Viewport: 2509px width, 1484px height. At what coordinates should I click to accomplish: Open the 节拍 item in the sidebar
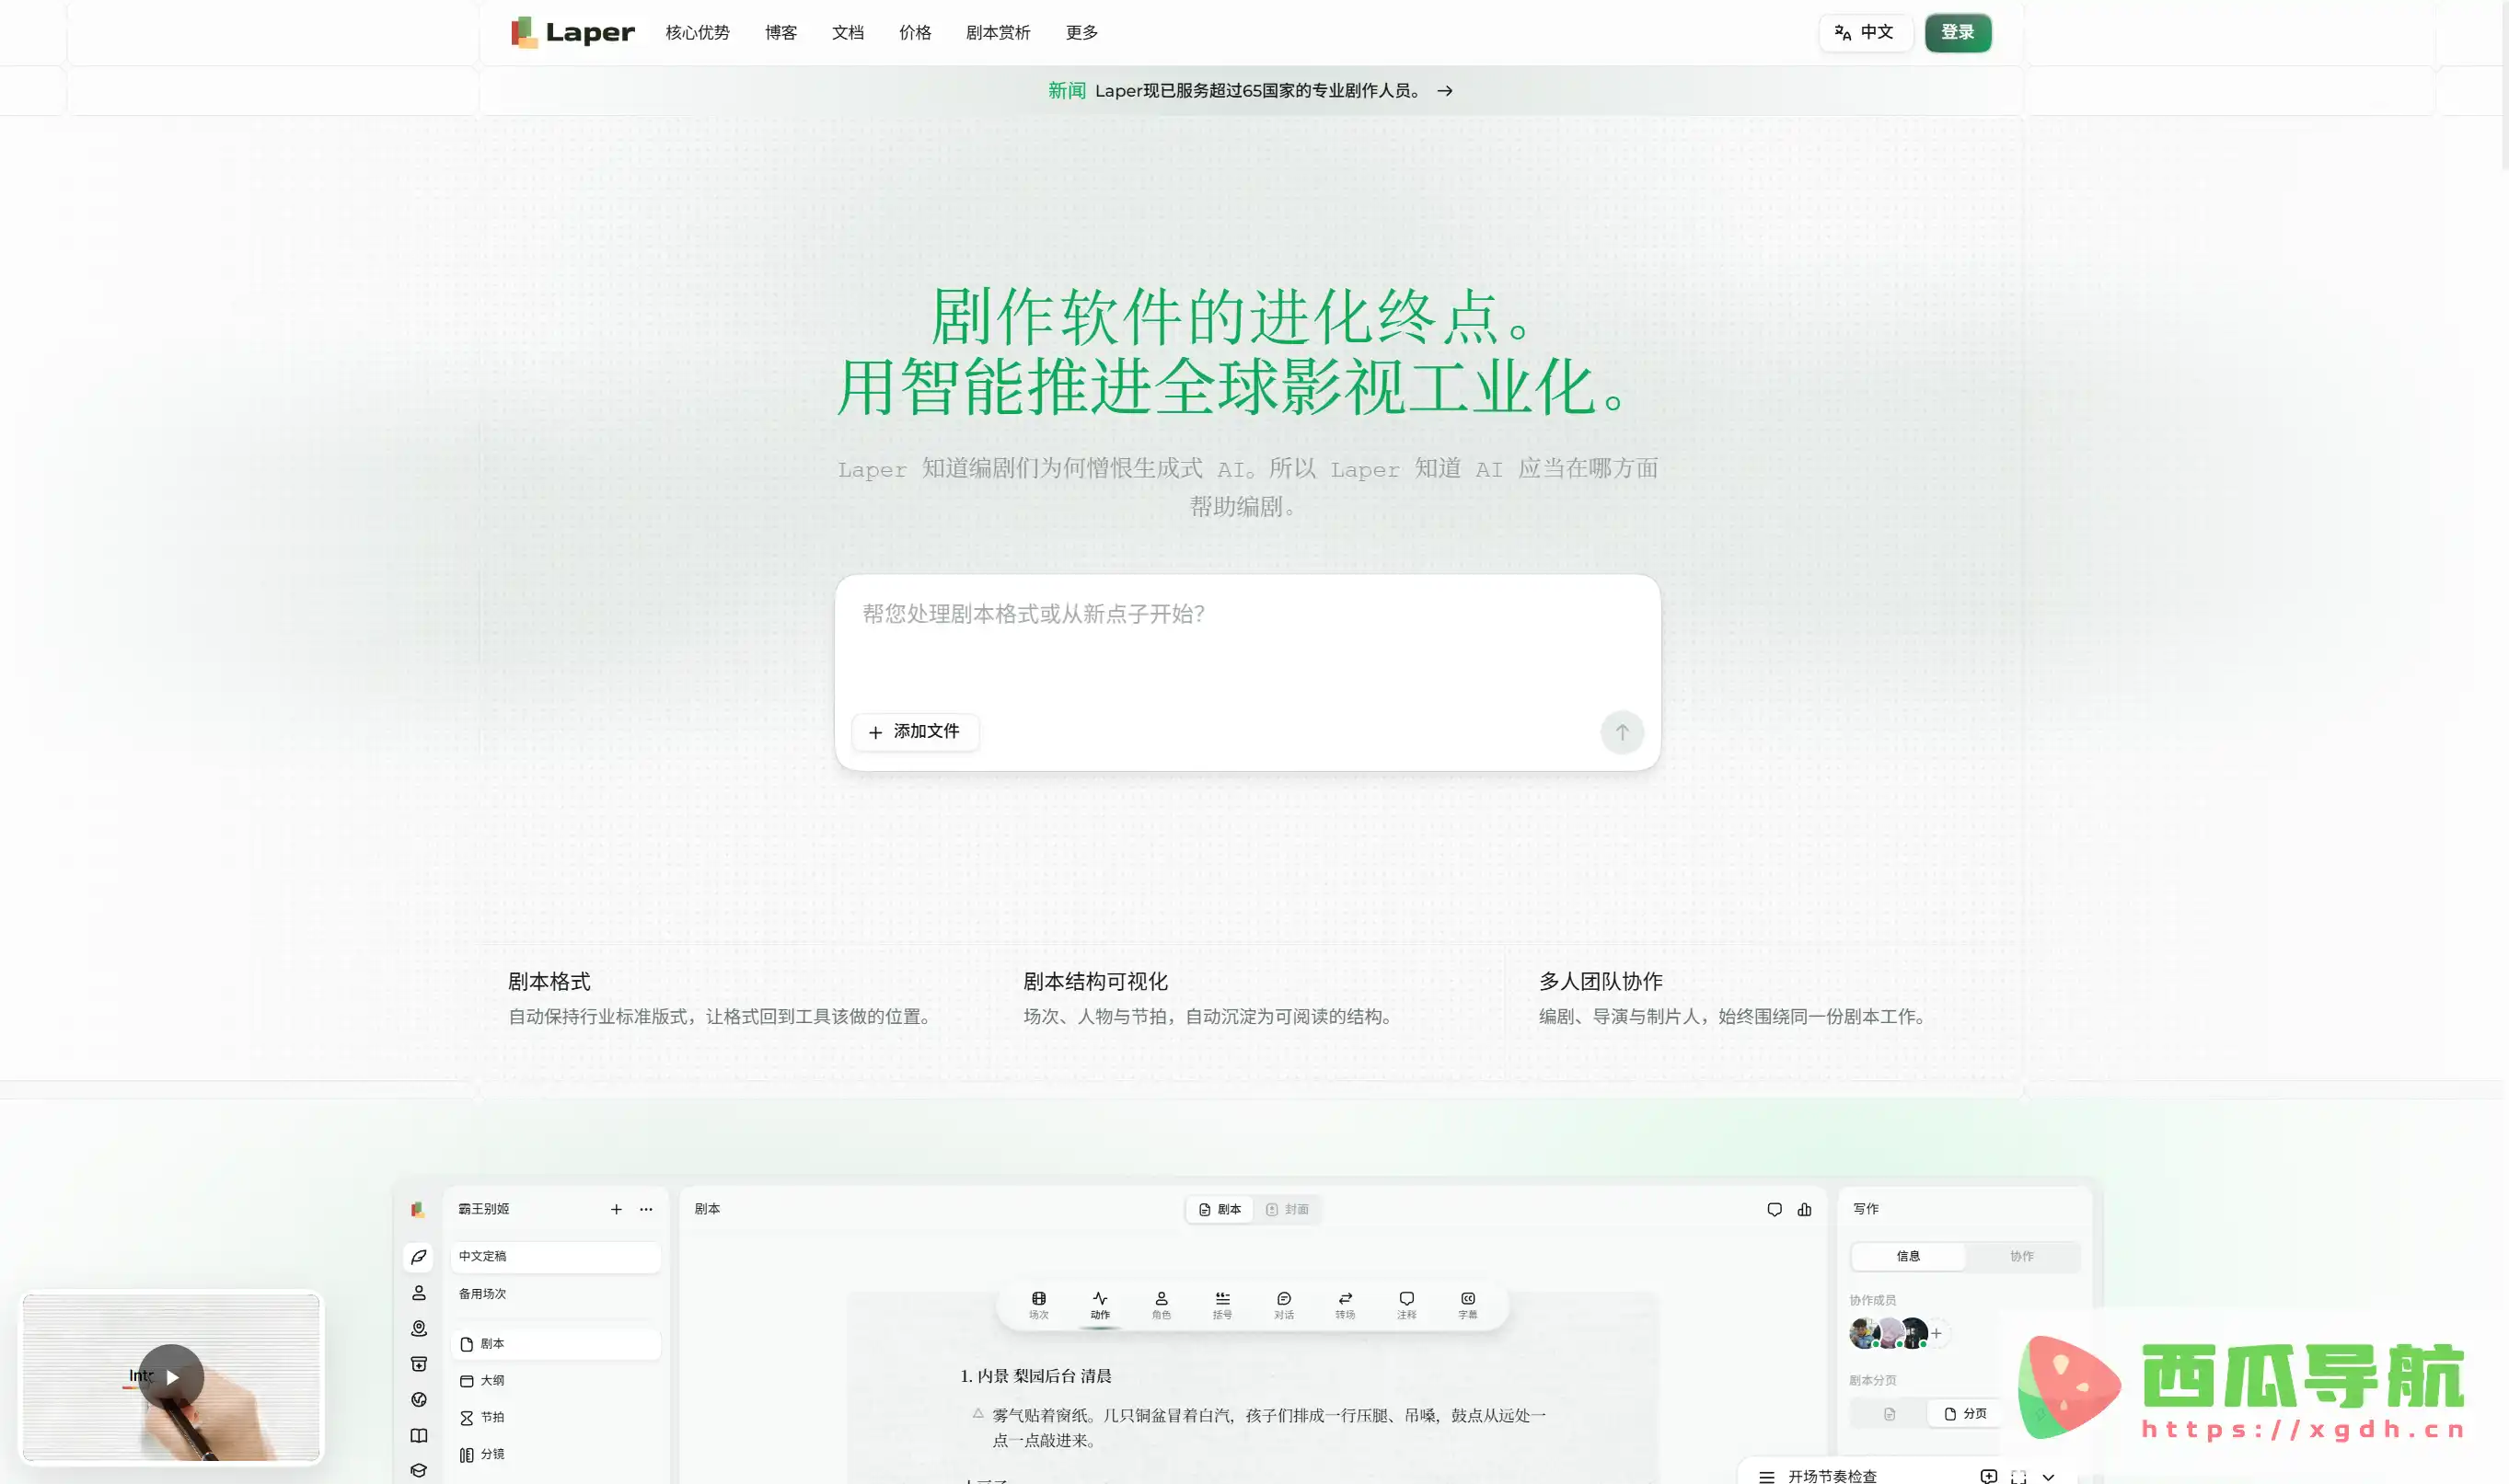(x=555, y=1417)
